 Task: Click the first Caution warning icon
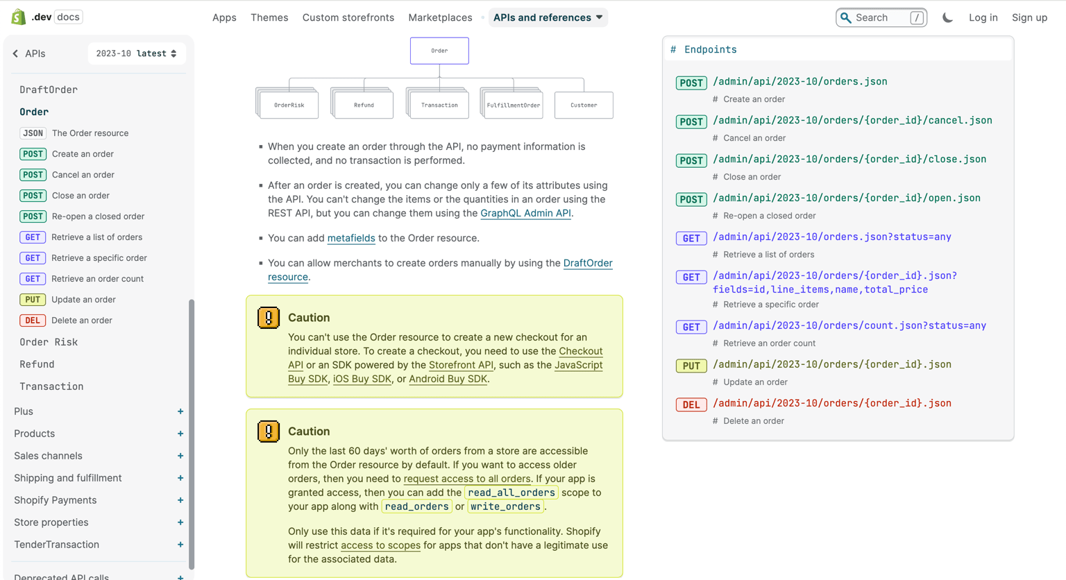(269, 317)
